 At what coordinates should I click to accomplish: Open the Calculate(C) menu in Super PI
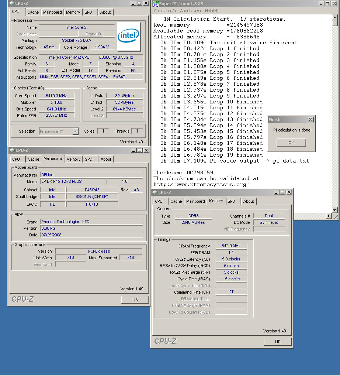[x=164, y=11]
